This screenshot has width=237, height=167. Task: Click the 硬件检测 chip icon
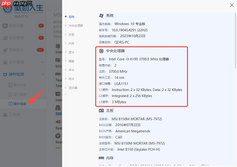coord(5,74)
